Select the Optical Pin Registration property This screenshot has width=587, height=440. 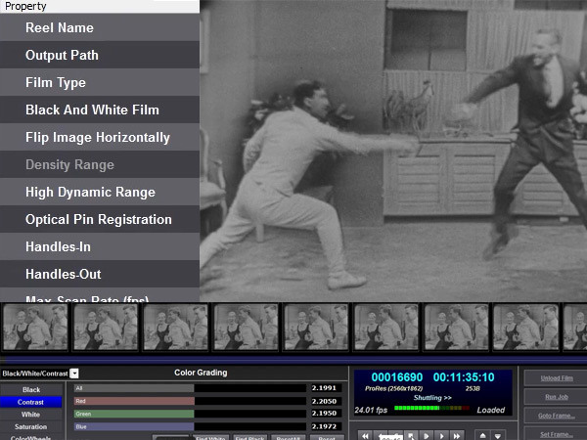click(100, 219)
